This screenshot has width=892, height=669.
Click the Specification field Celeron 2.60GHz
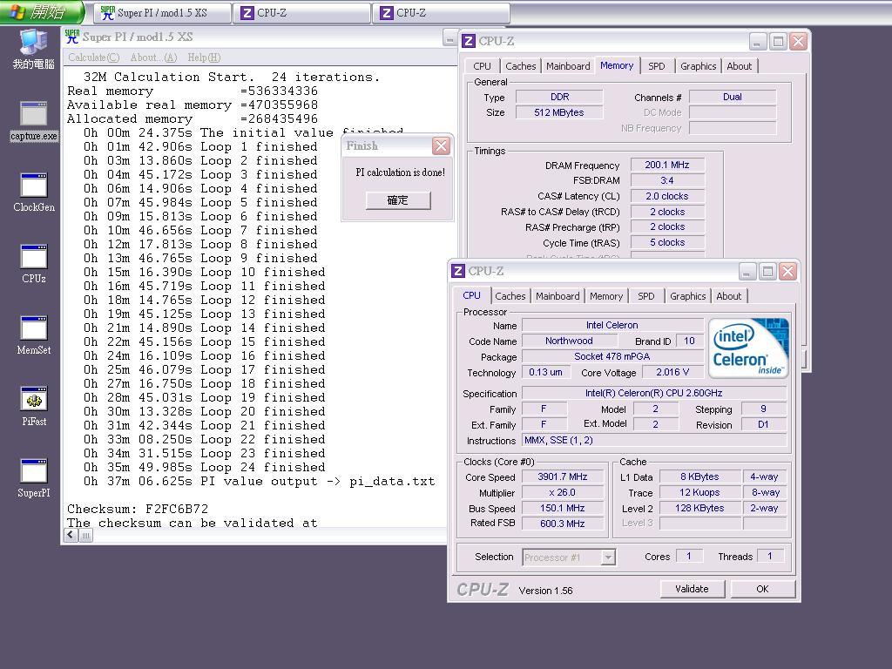tap(654, 393)
